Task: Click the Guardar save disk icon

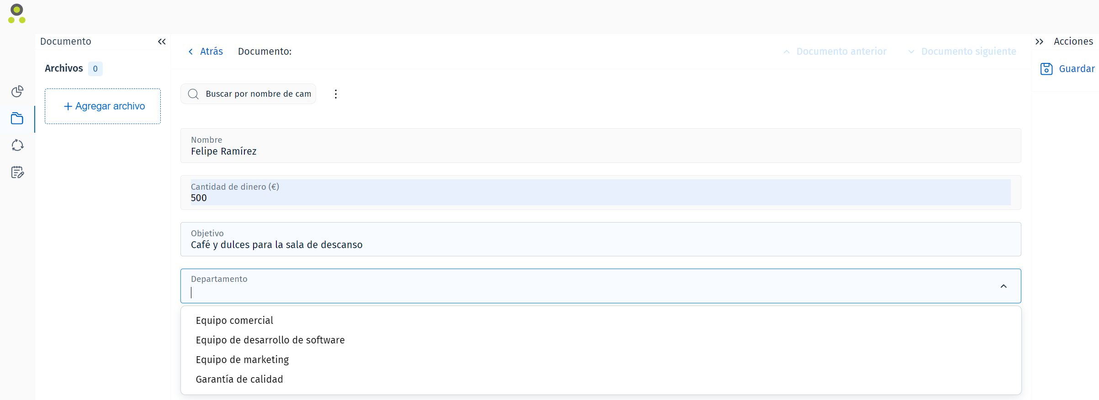Action: 1046,69
